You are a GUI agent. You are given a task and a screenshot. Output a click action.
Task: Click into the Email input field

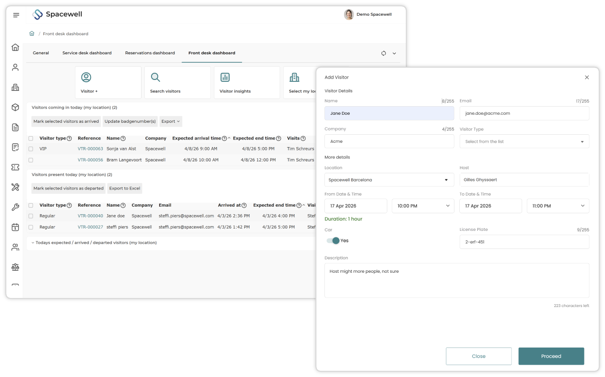coord(524,113)
